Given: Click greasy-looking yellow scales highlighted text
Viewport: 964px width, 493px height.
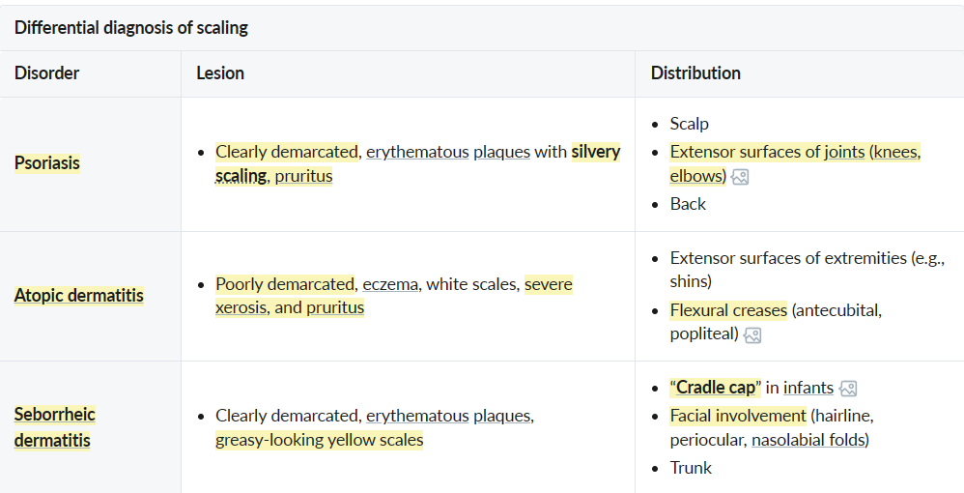Looking at the screenshot, I should pos(319,440).
